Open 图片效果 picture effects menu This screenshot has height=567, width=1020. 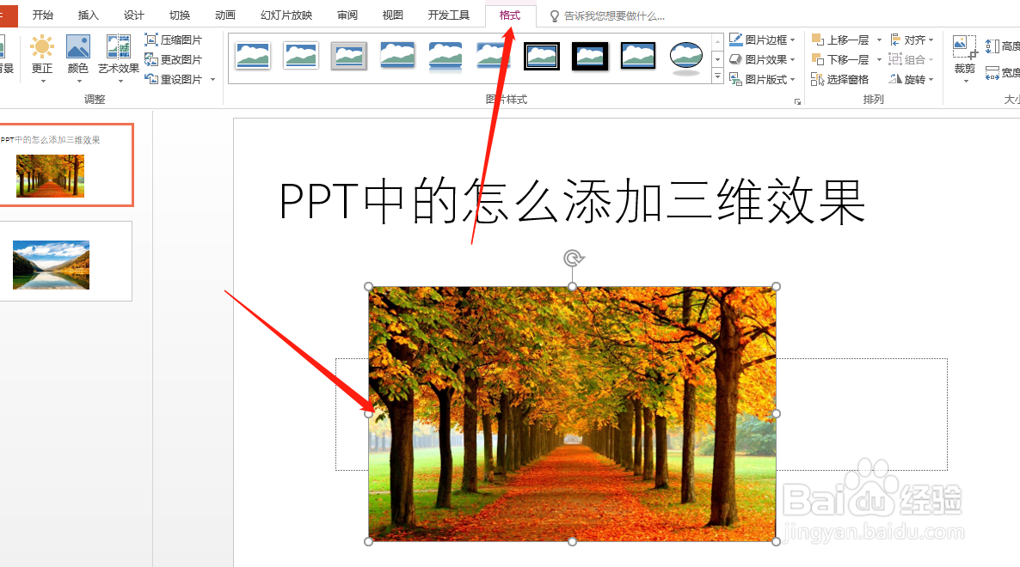pos(762,60)
